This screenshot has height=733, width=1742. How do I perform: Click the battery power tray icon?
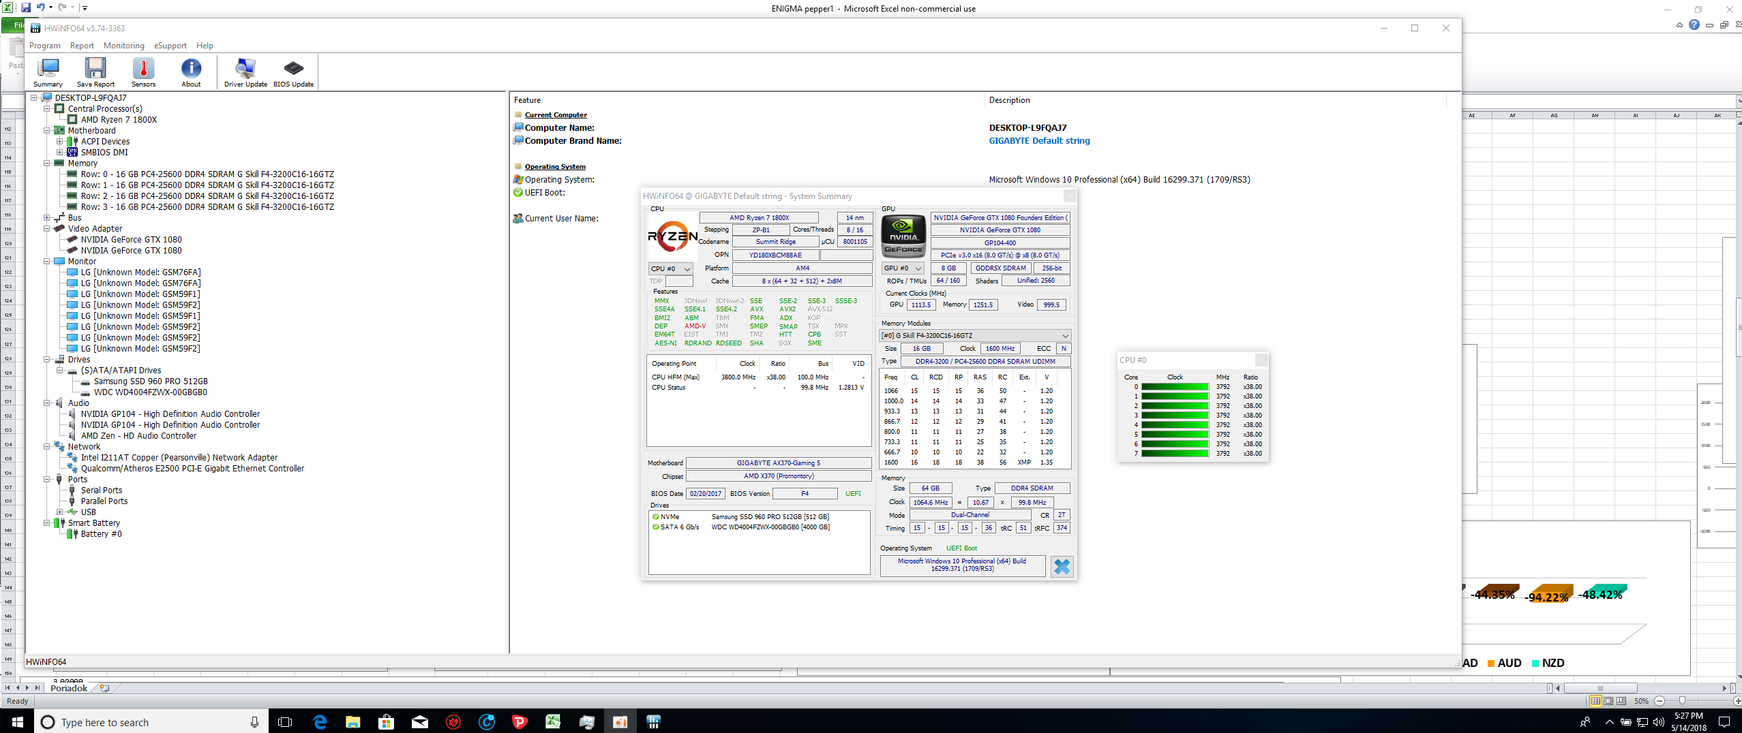[x=1626, y=722]
